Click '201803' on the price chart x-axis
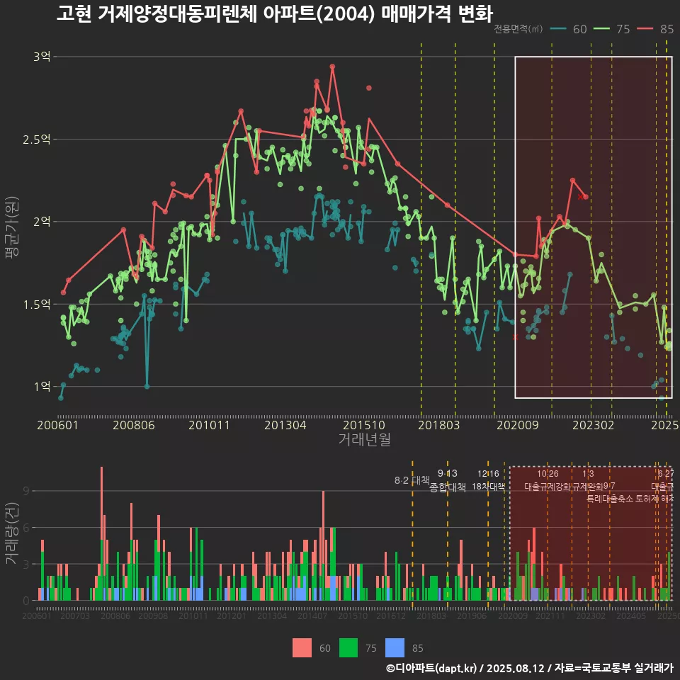Image resolution: width=680 pixels, height=680 pixels. coord(438,425)
